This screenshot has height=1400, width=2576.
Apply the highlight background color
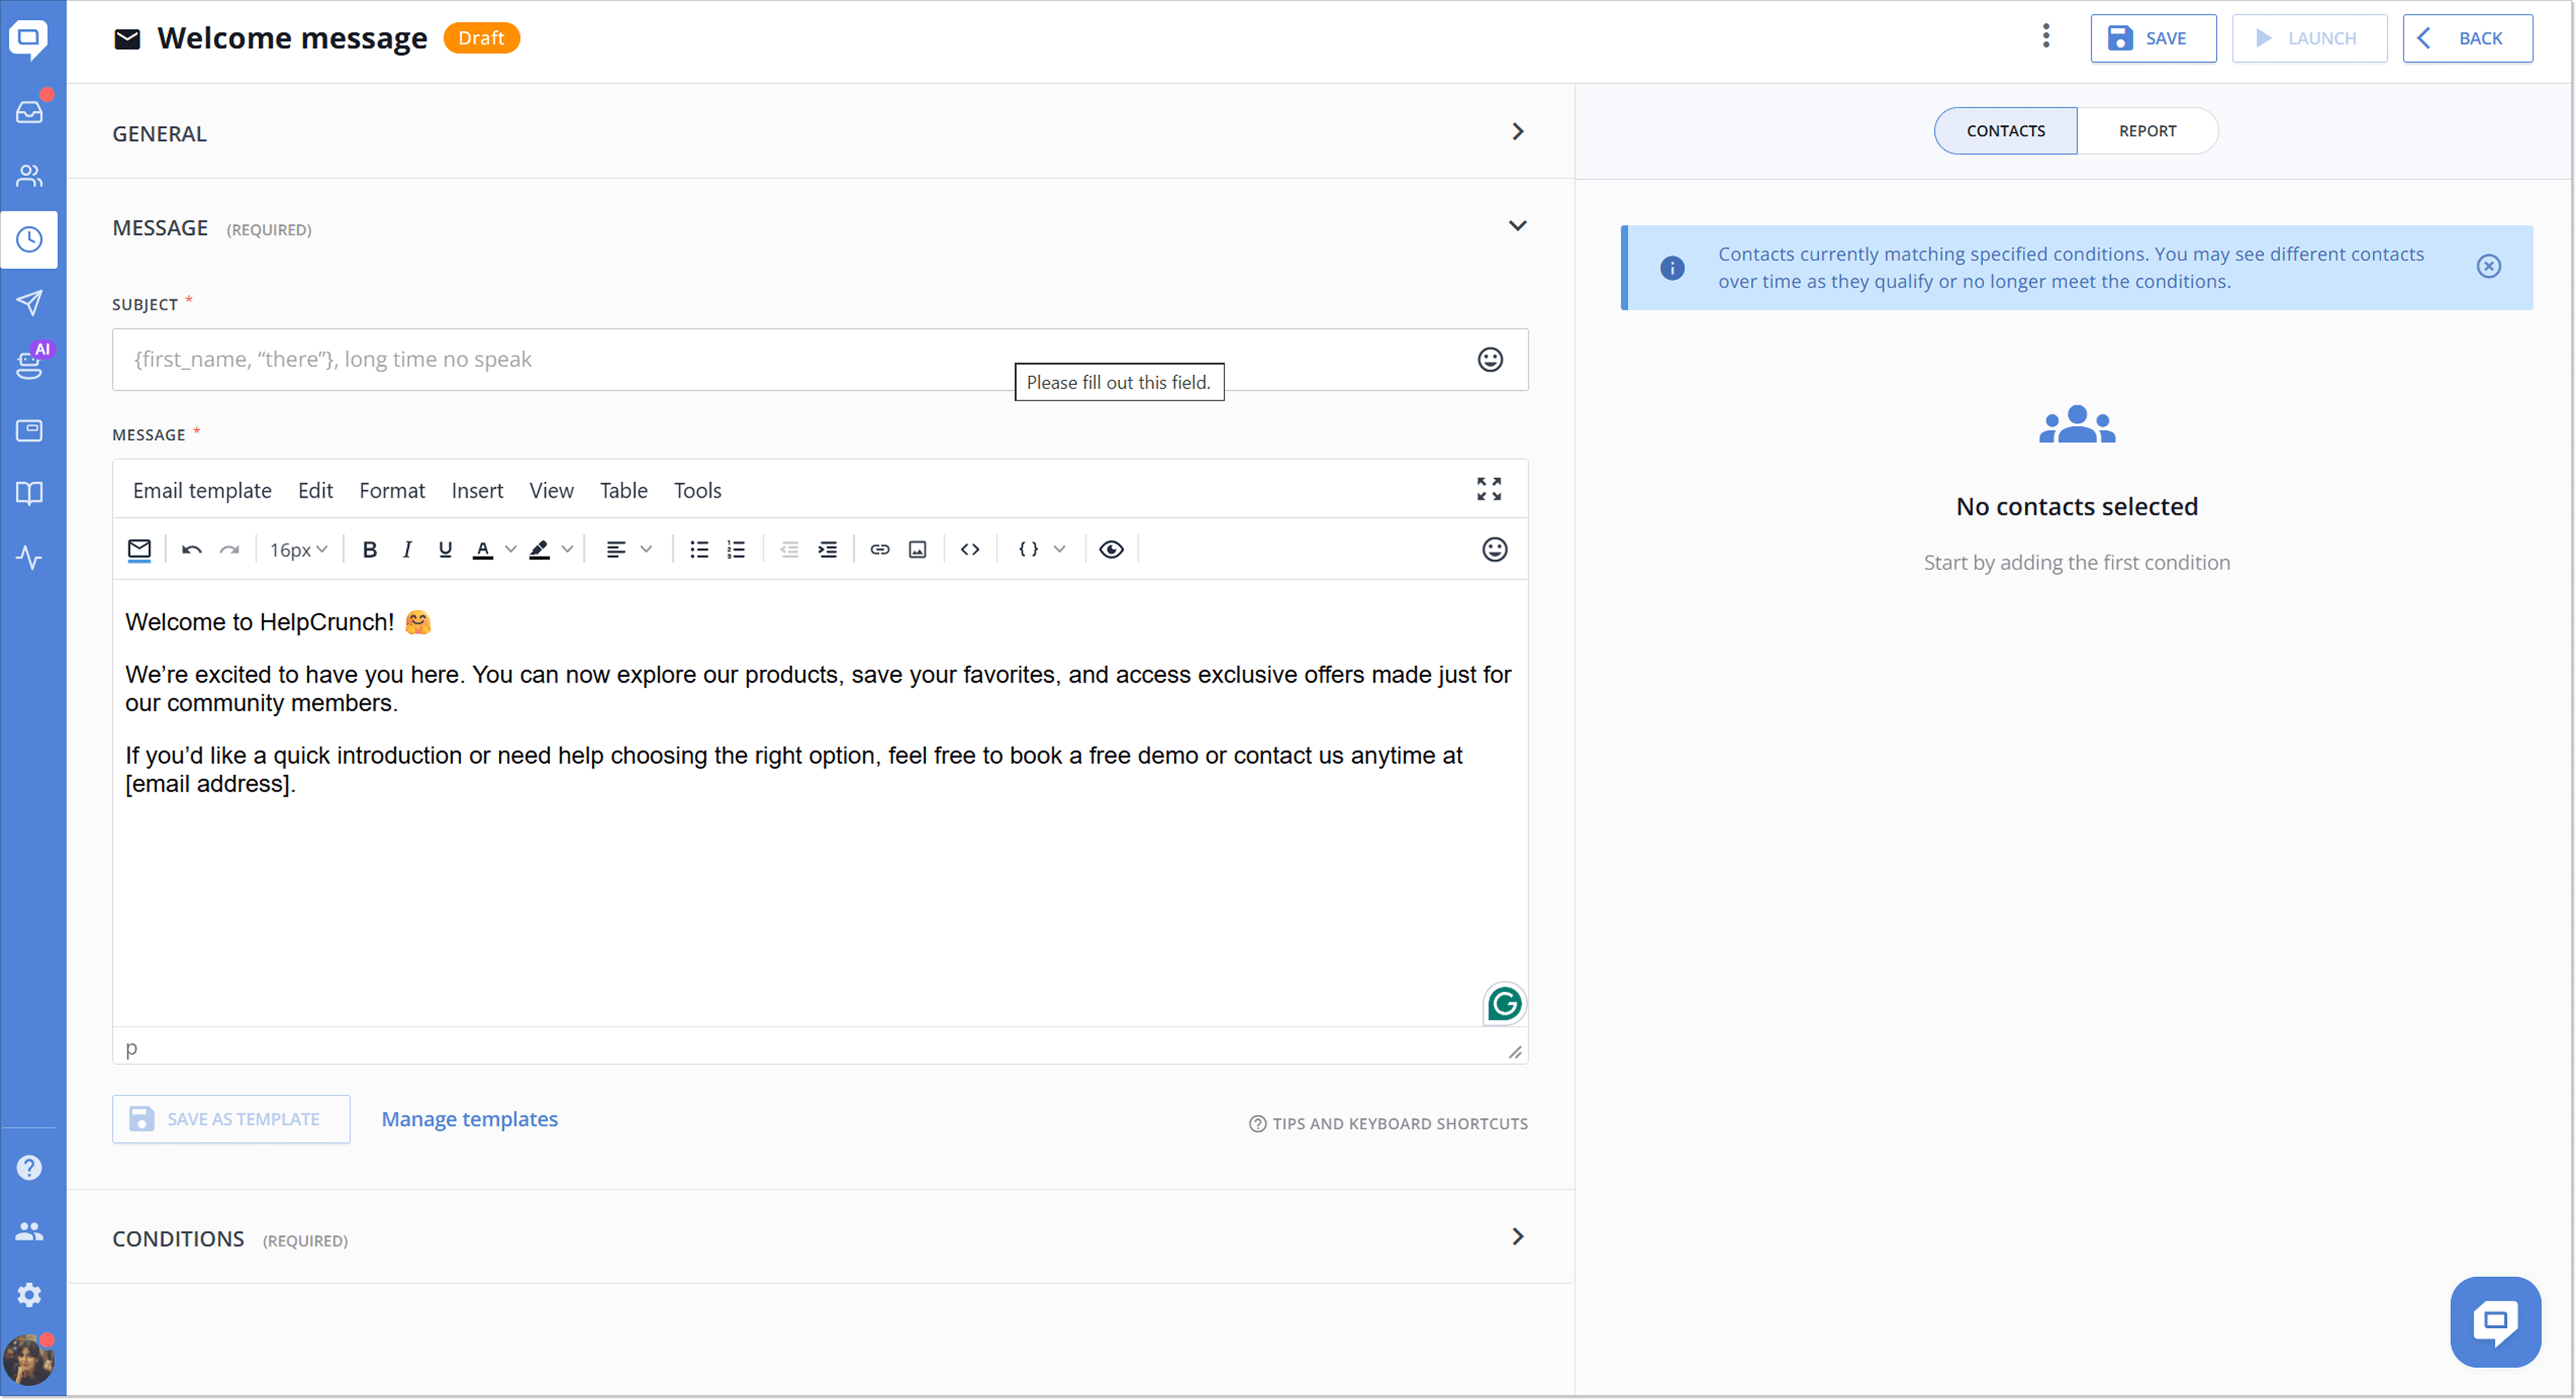click(540, 549)
